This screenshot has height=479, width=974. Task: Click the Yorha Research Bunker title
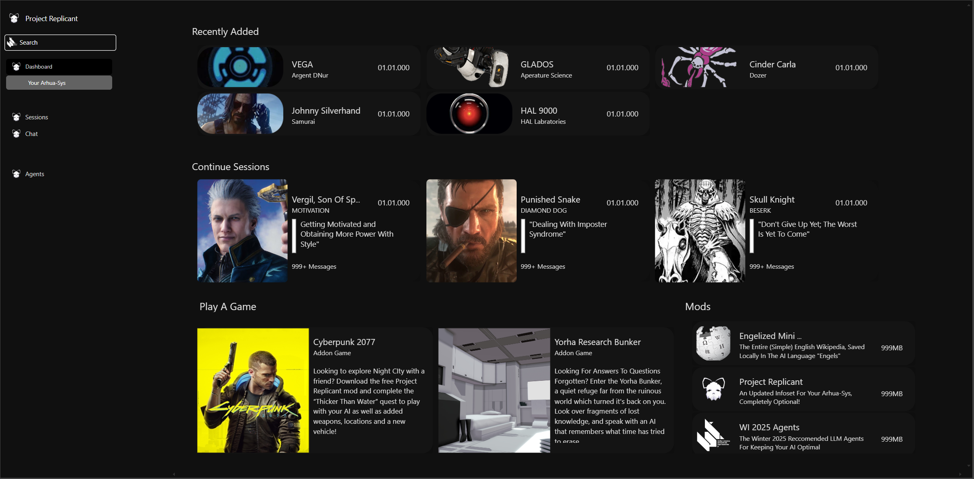[x=597, y=342]
